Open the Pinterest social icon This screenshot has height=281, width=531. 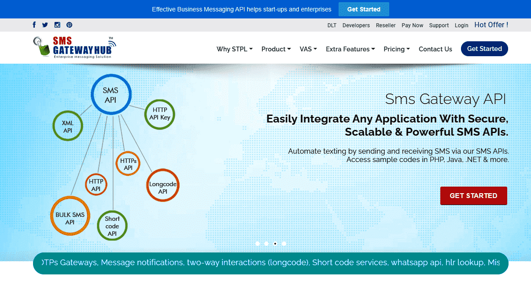[70, 25]
